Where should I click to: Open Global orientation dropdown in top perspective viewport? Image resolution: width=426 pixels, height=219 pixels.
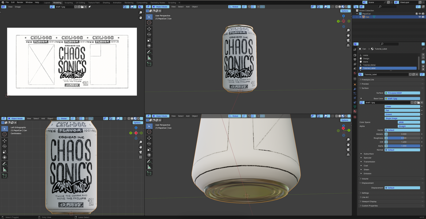pos(235,7)
